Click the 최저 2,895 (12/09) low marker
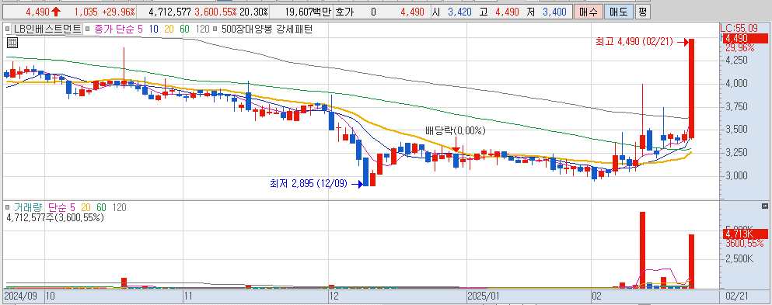The width and height of the screenshot is (772, 305). tap(316, 184)
